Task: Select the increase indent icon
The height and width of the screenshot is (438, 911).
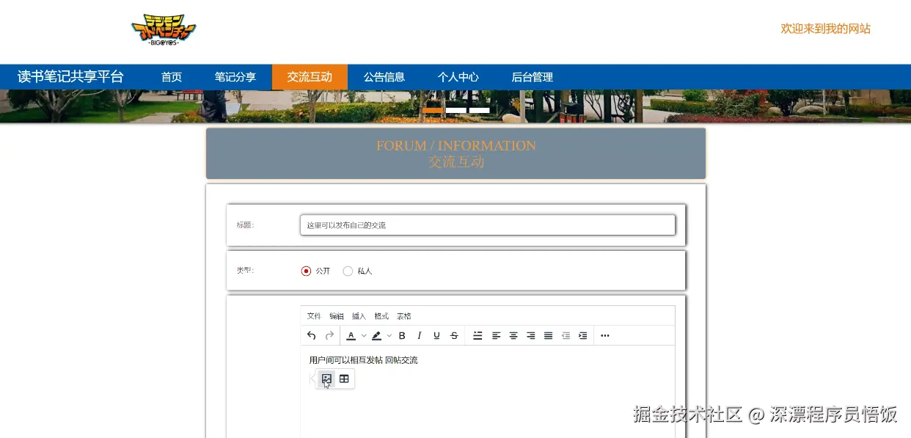Action: click(582, 335)
